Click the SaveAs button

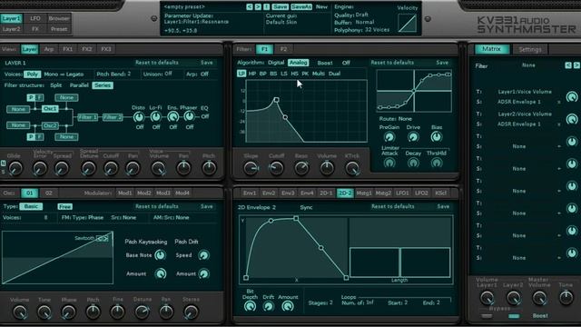tap(301, 6)
